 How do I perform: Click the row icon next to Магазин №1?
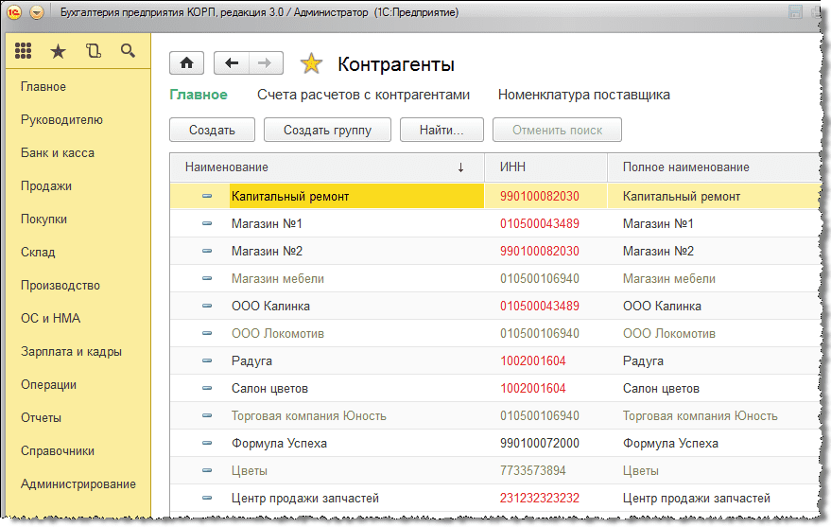pyautogui.click(x=206, y=224)
